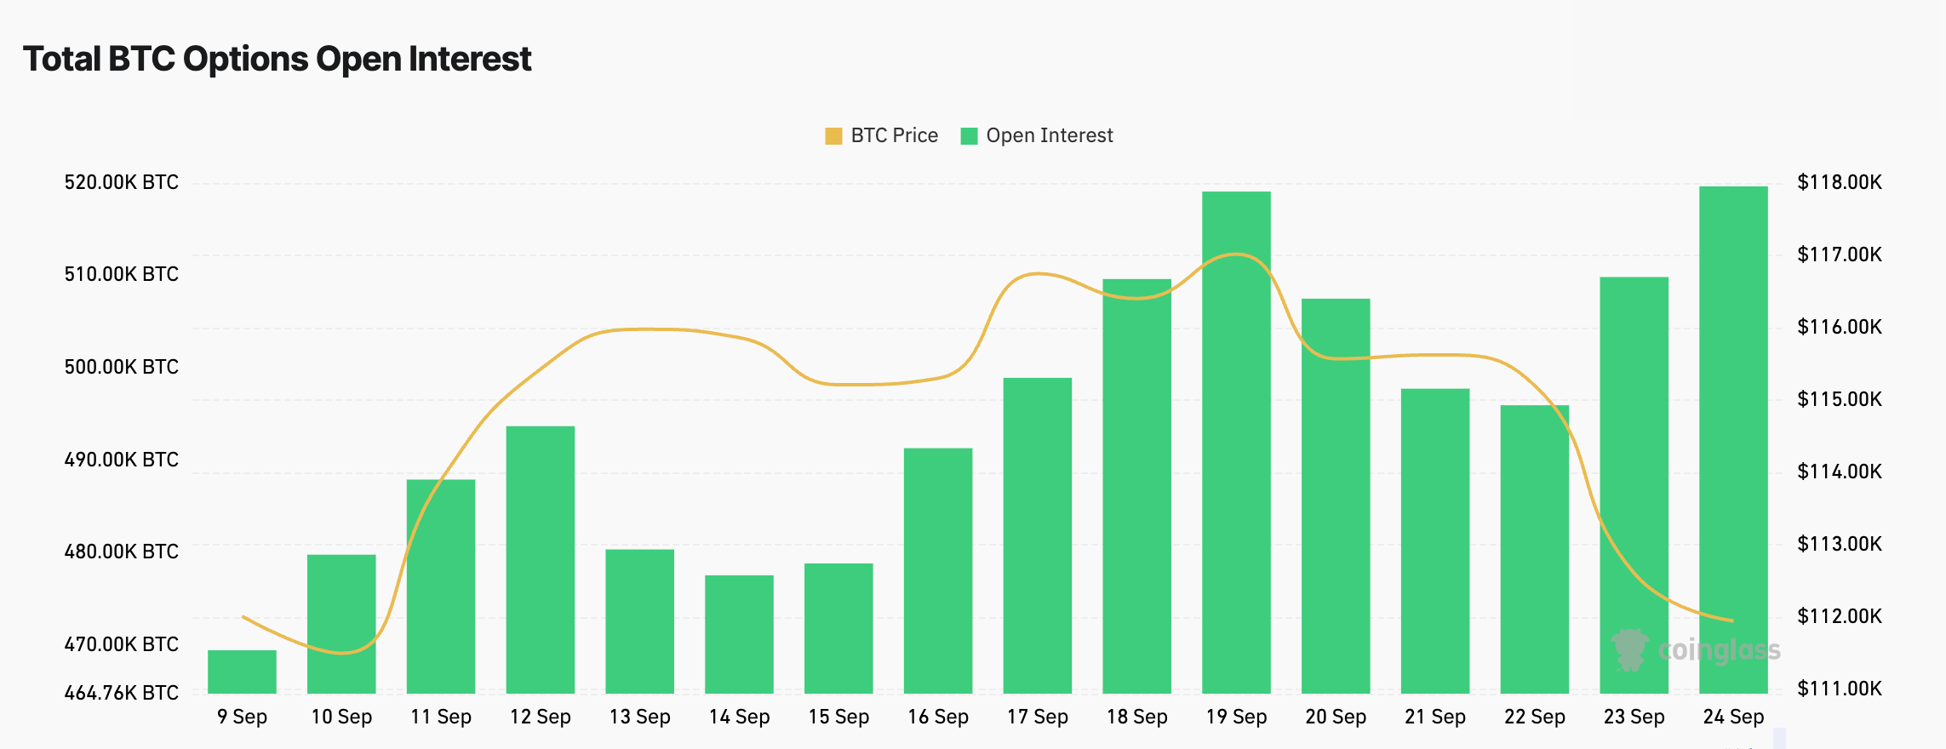Select the 19 Sep open interest bar
1946x749 pixels.
(x=1236, y=442)
